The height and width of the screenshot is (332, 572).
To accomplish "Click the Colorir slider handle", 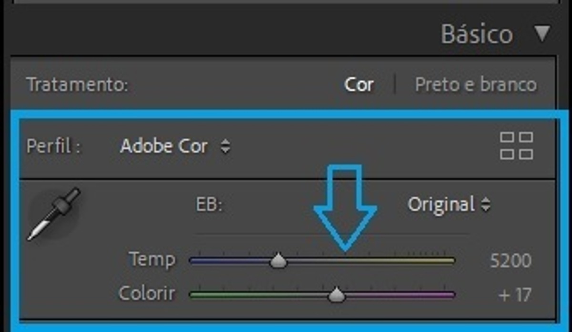I will click(337, 295).
